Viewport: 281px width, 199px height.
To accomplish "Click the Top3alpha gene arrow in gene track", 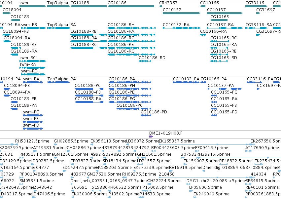I will 58,6.
